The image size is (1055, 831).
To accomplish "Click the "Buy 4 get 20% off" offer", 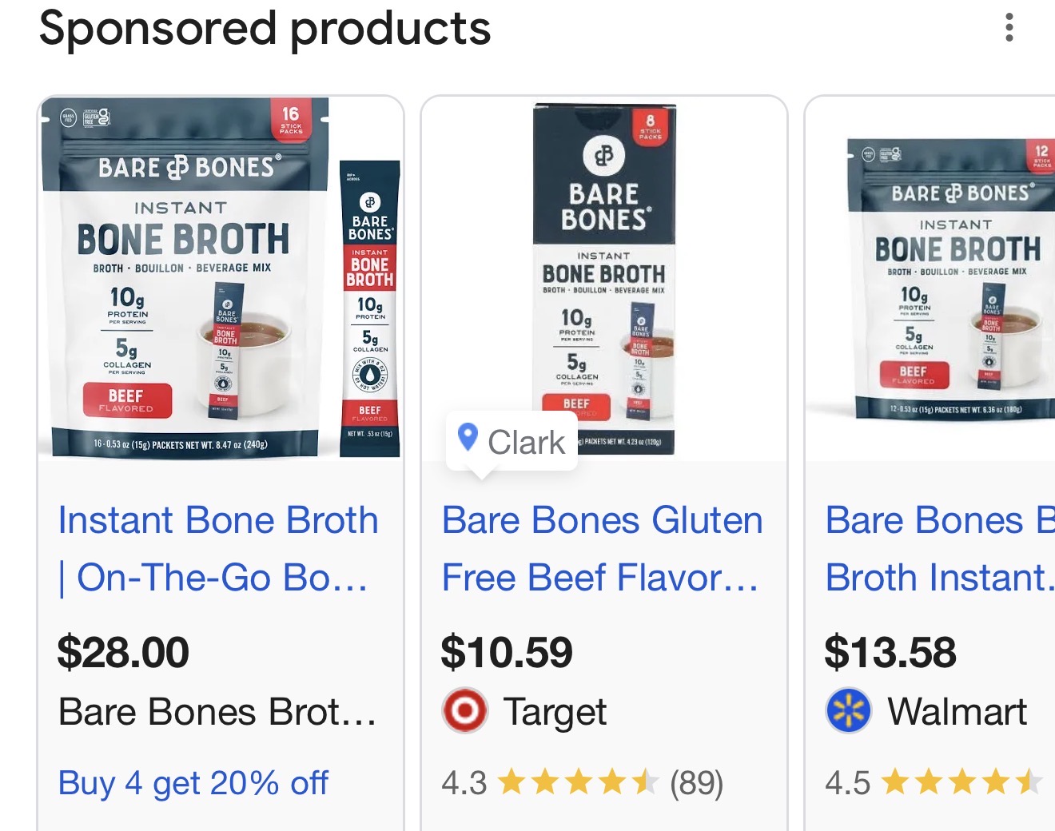I will [193, 783].
